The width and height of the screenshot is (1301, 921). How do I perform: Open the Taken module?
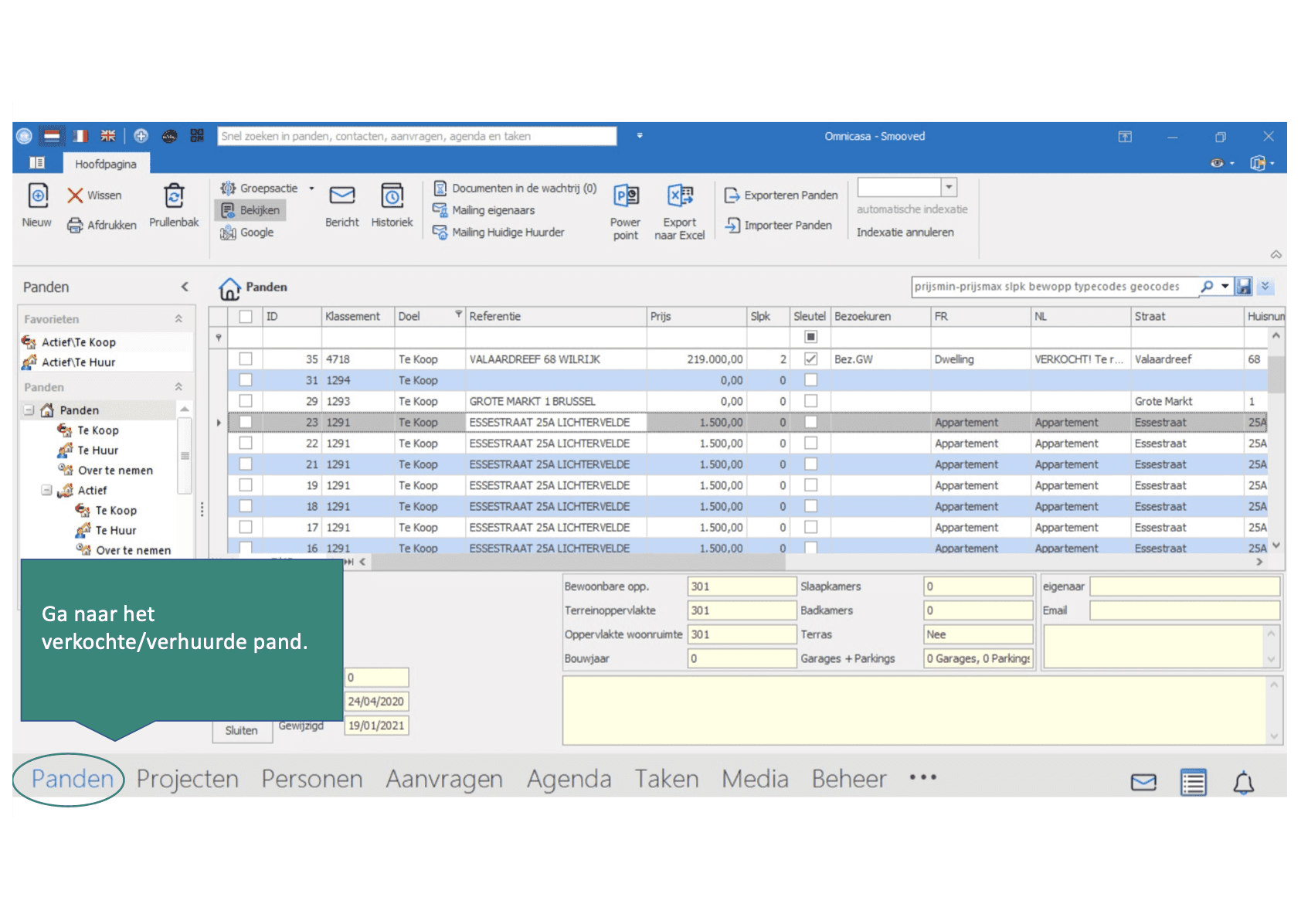point(667,780)
